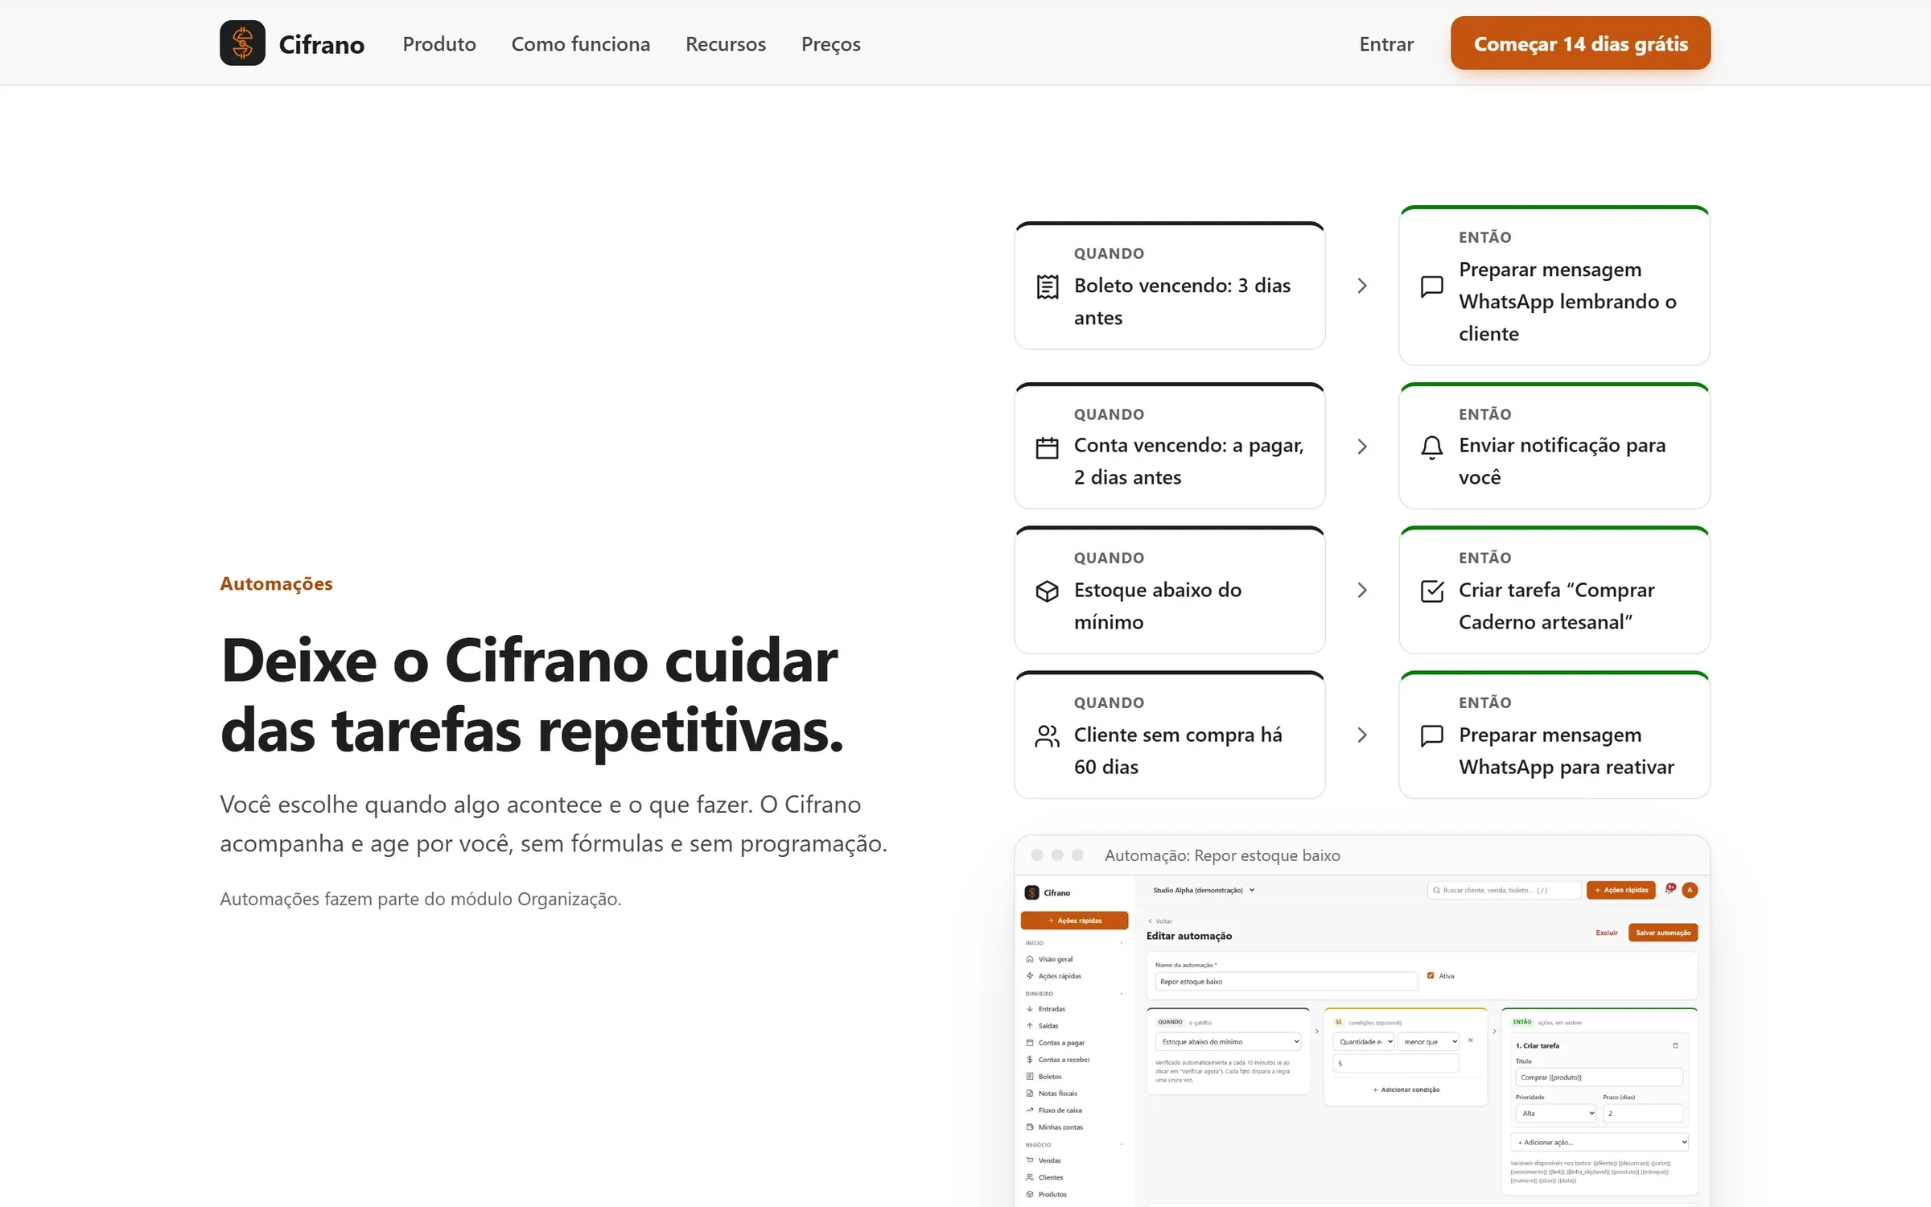The width and height of the screenshot is (1931, 1207).
Task: Open the Quantidade condition field dropdown
Action: 1364,1042
